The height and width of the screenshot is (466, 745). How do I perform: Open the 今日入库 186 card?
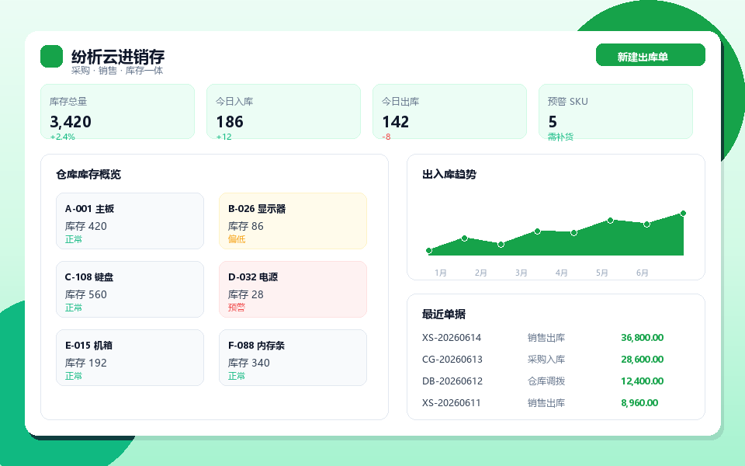click(284, 112)
